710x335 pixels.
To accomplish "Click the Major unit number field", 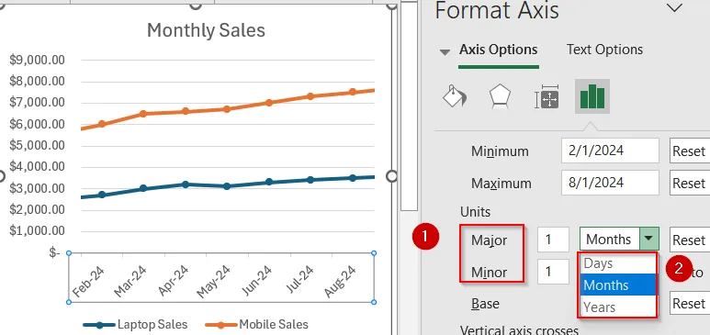I will 553,240.
